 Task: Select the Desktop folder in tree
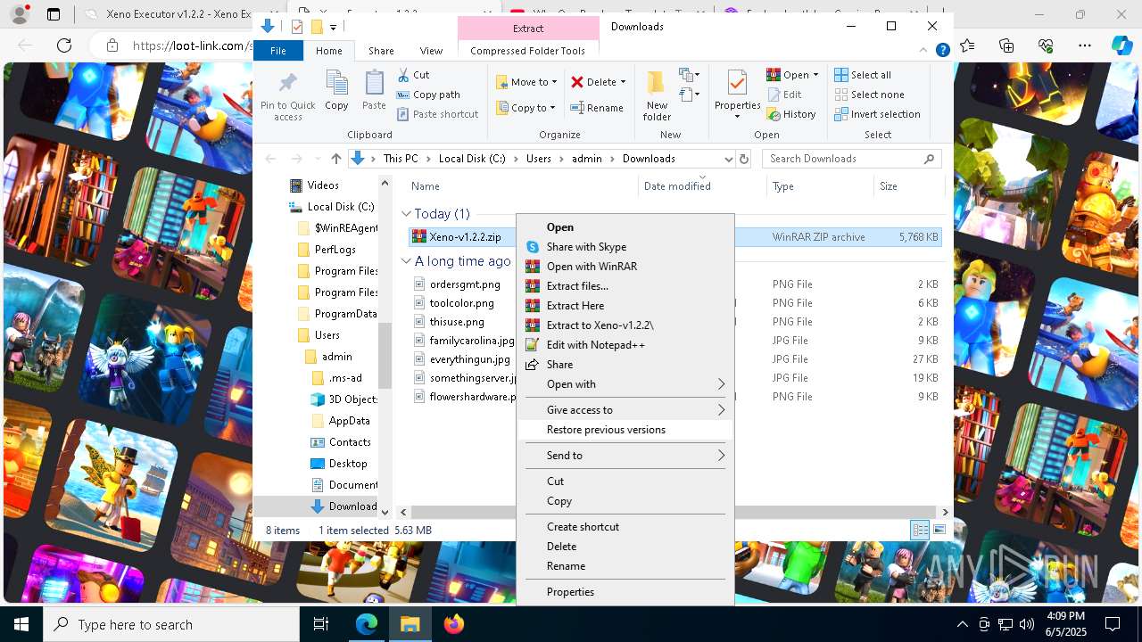(x=348, y=464)
